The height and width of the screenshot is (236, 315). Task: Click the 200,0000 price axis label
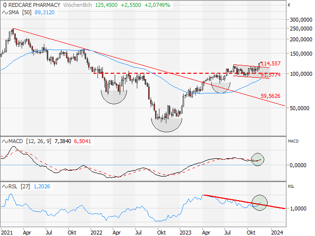(301, 39)
